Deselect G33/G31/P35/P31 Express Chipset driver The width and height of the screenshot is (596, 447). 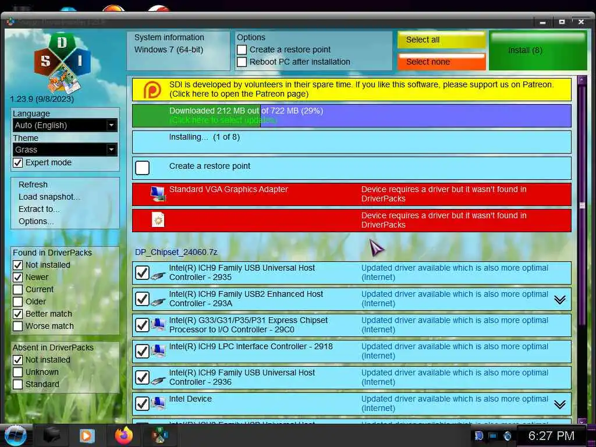coord(142,325)
